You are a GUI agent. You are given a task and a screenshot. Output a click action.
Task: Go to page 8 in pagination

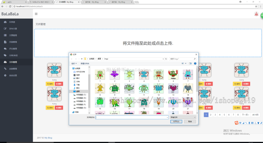coord(238,114)
